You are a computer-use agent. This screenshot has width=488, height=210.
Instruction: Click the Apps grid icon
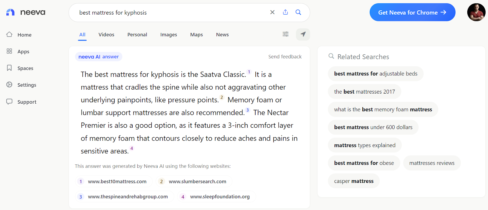(9, 51)
